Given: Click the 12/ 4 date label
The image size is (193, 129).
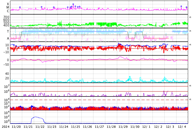Looking at the screenshot, I should tap(182, 127).
